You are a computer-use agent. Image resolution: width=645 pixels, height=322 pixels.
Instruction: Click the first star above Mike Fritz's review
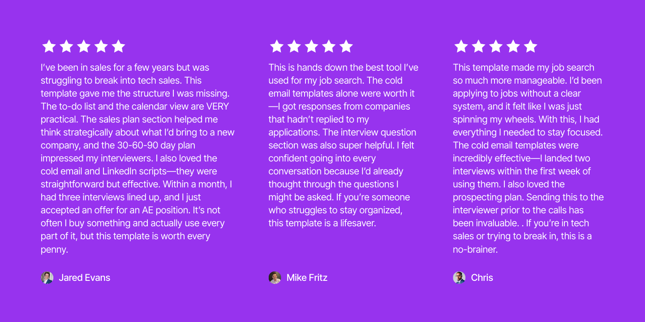point(277,46)
